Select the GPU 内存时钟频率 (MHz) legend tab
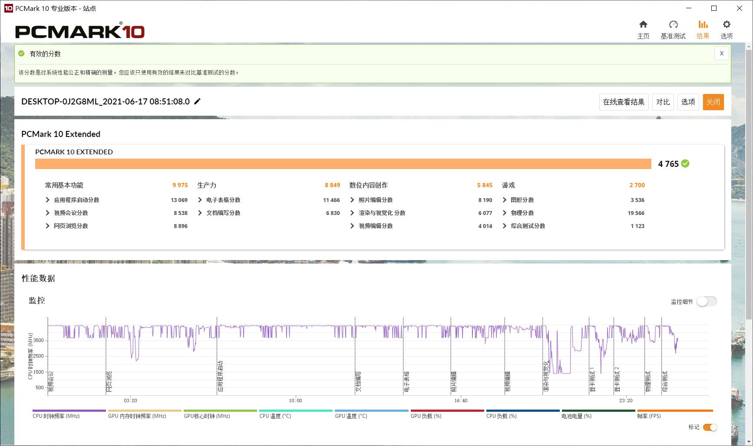 (x=145, y=414)
